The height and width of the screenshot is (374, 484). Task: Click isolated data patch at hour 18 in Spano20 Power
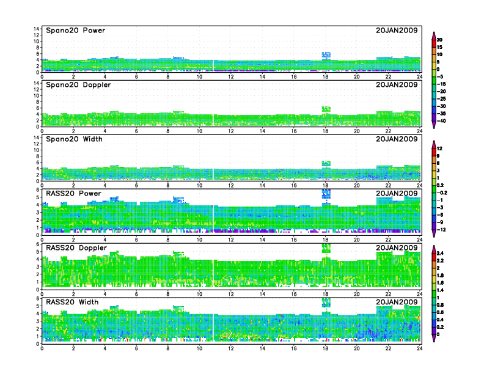326,55
